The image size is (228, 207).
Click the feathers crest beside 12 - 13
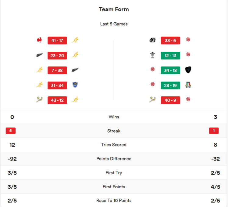point(152,55)
